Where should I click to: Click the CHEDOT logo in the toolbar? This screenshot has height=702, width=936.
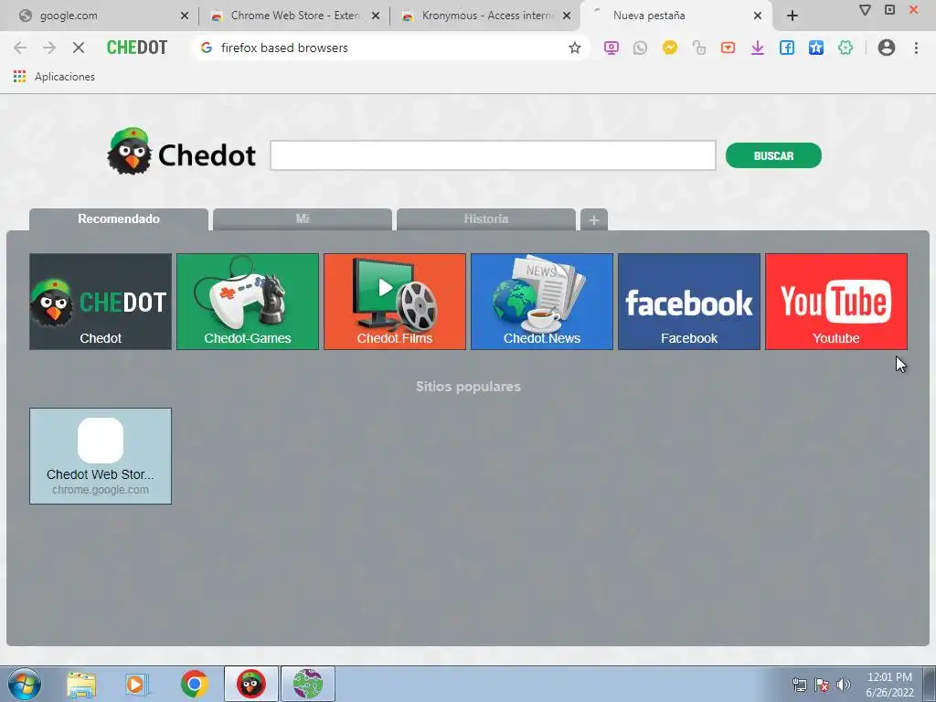(137, 48)
